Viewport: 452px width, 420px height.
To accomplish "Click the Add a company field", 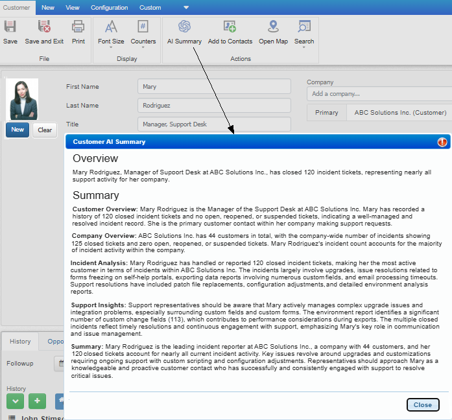I will coord(379,94).
